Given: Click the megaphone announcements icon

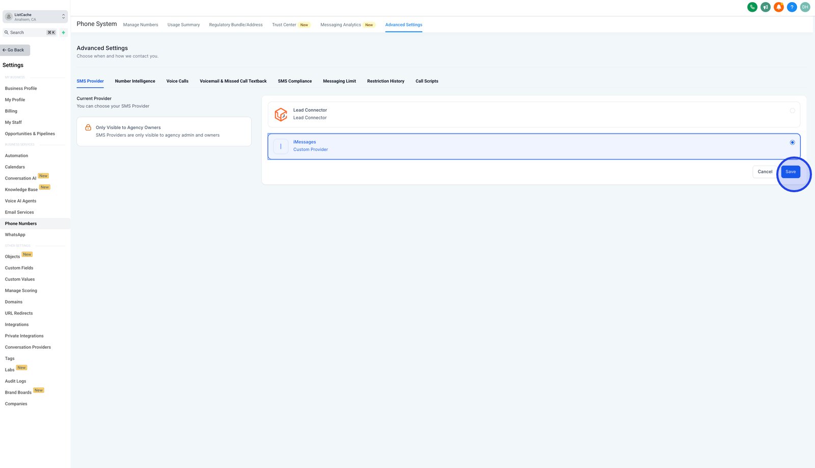Looking at the screenshot, I should (x=765, y=7).
